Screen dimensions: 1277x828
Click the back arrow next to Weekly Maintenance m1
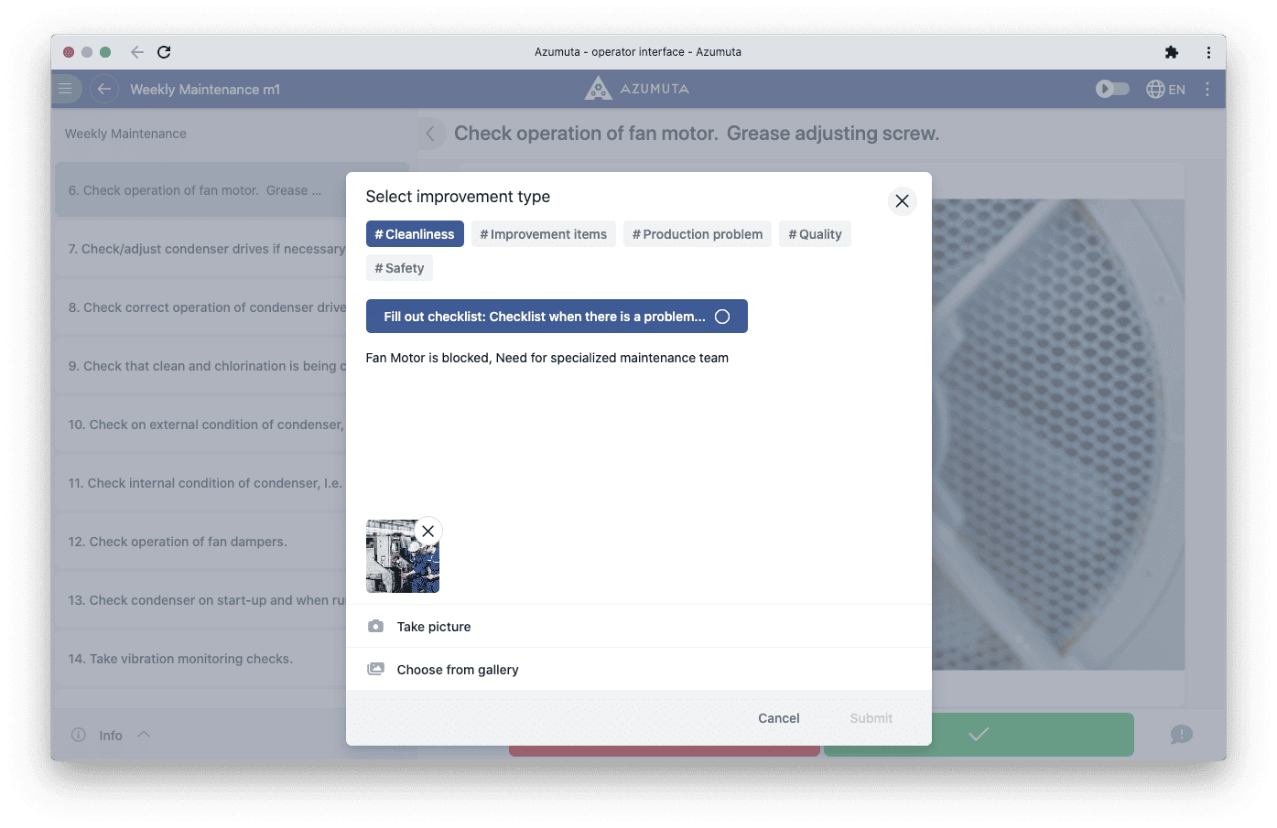[104, 89]
